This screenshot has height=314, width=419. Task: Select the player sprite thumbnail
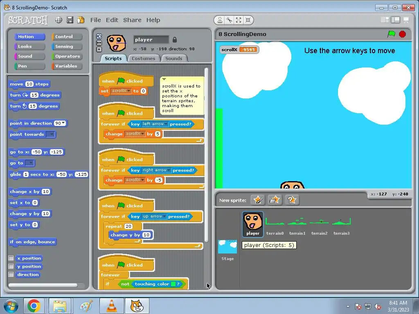coord(253,224)
